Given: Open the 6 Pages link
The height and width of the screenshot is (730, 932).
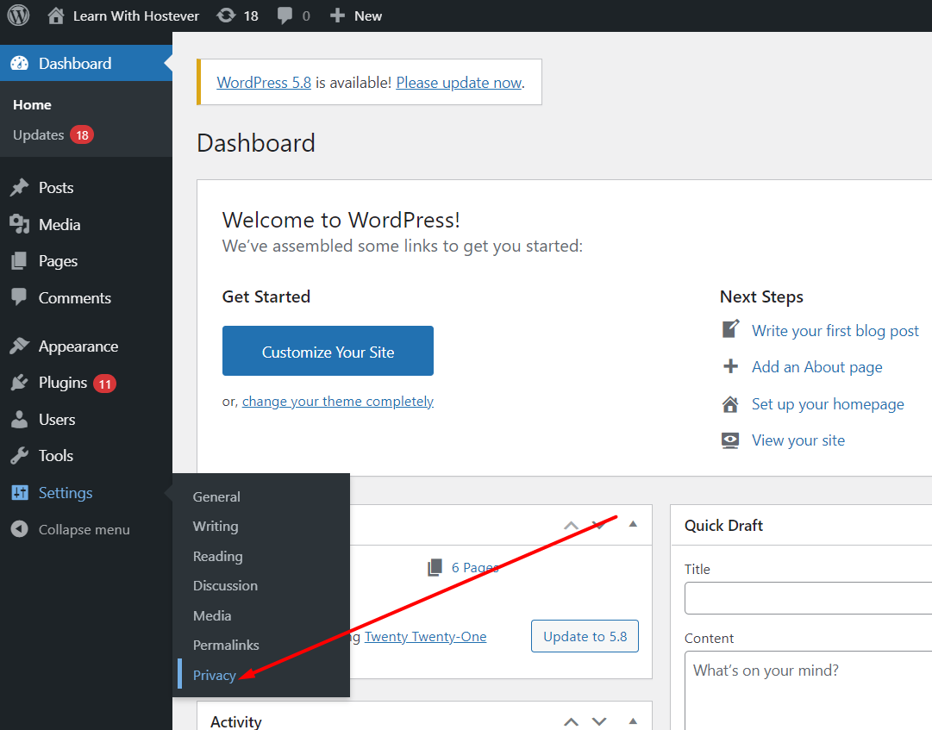Looking at the screenshot, I should (474, 568).
